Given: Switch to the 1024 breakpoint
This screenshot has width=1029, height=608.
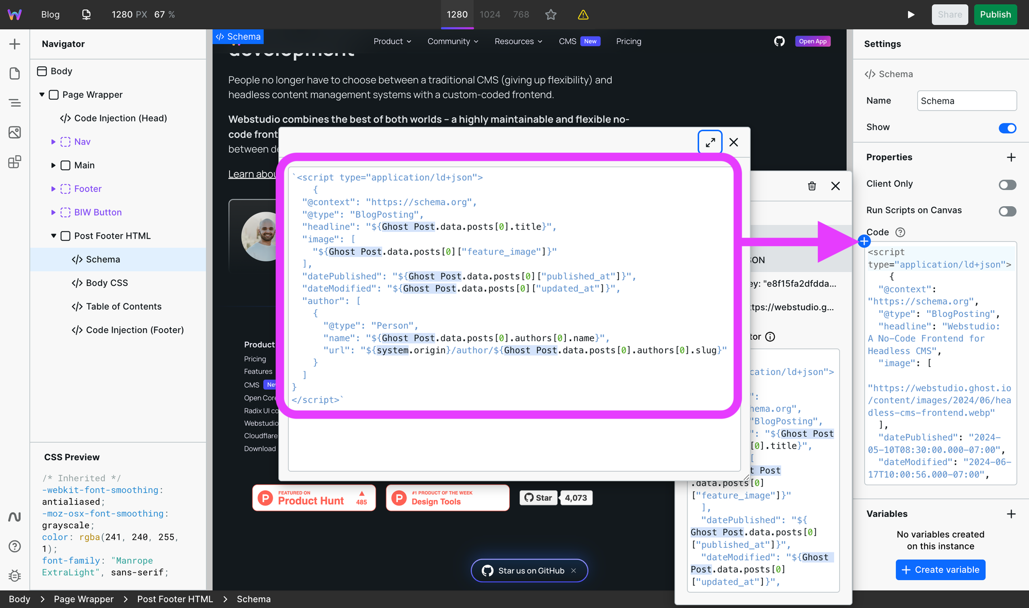Looking at the screenshot, I should 490,14.
